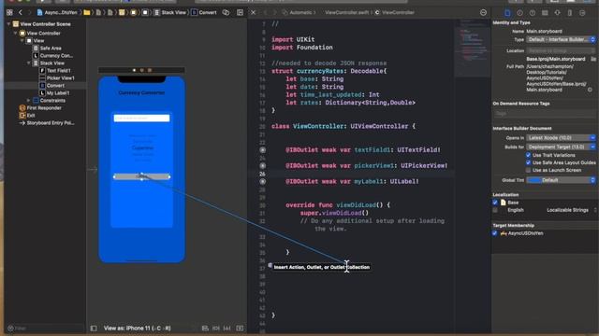Show the File inspector tab
Viewport: 599px width, 336px height.
(x=507, y=13)
